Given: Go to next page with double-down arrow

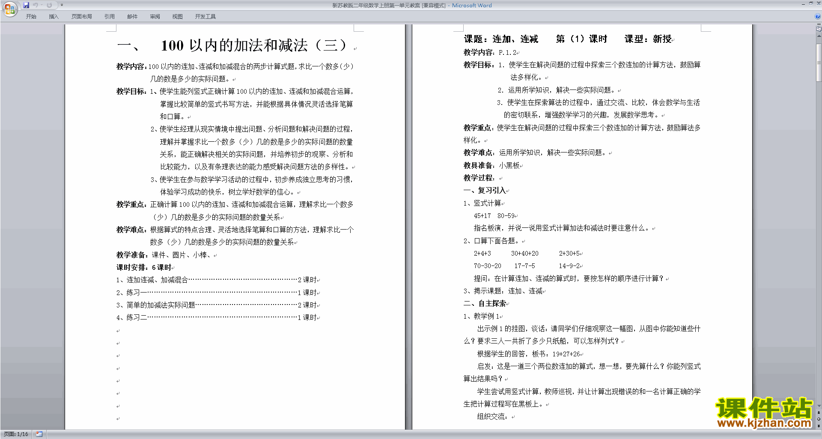Looking at the screenshot, I should coord(819,425).
